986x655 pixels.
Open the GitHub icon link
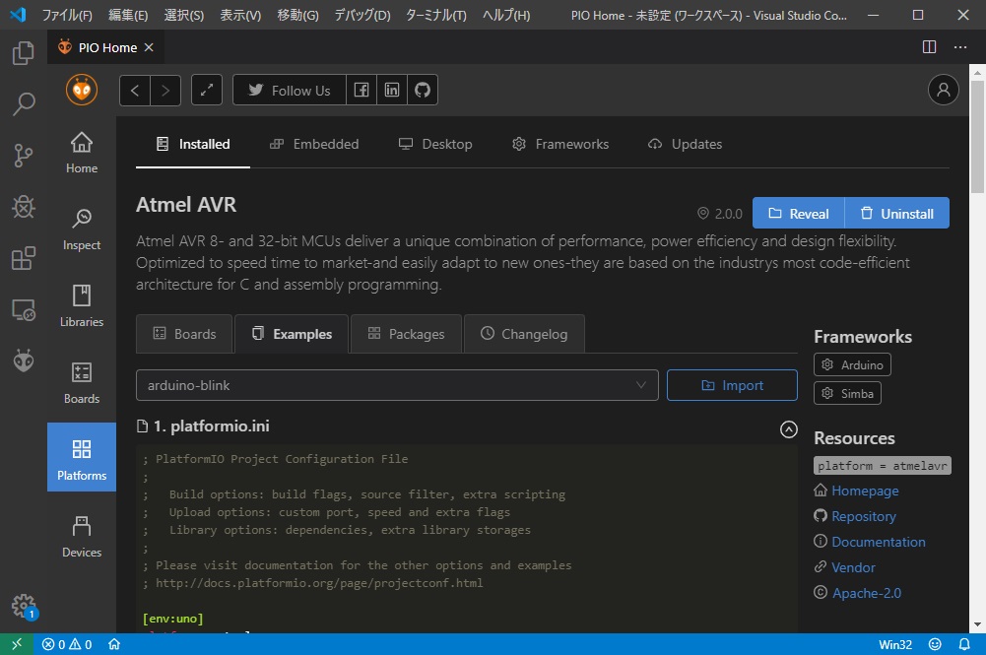click(423, 90)
